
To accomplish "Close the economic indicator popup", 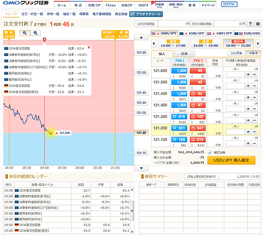I will pyautogui.click(x=89, y=47).
